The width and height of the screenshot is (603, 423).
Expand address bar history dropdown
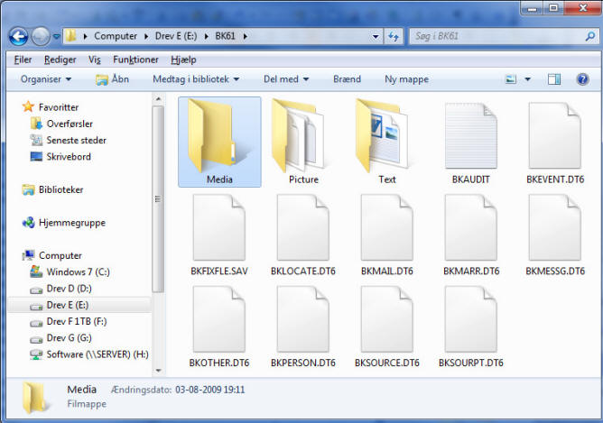pyautogui.click(x=376, y=36)
